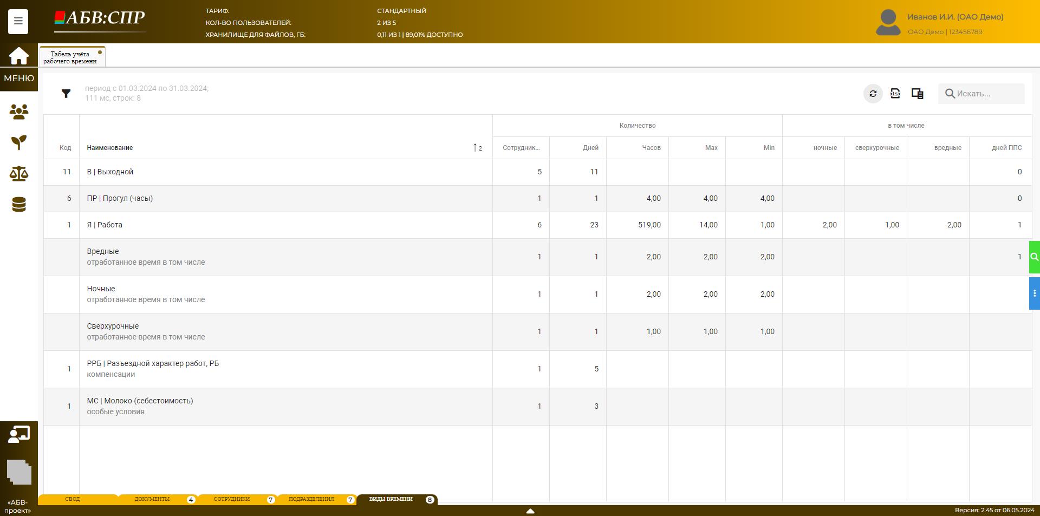Expand the bottom panel arrow

pos(530,511)
